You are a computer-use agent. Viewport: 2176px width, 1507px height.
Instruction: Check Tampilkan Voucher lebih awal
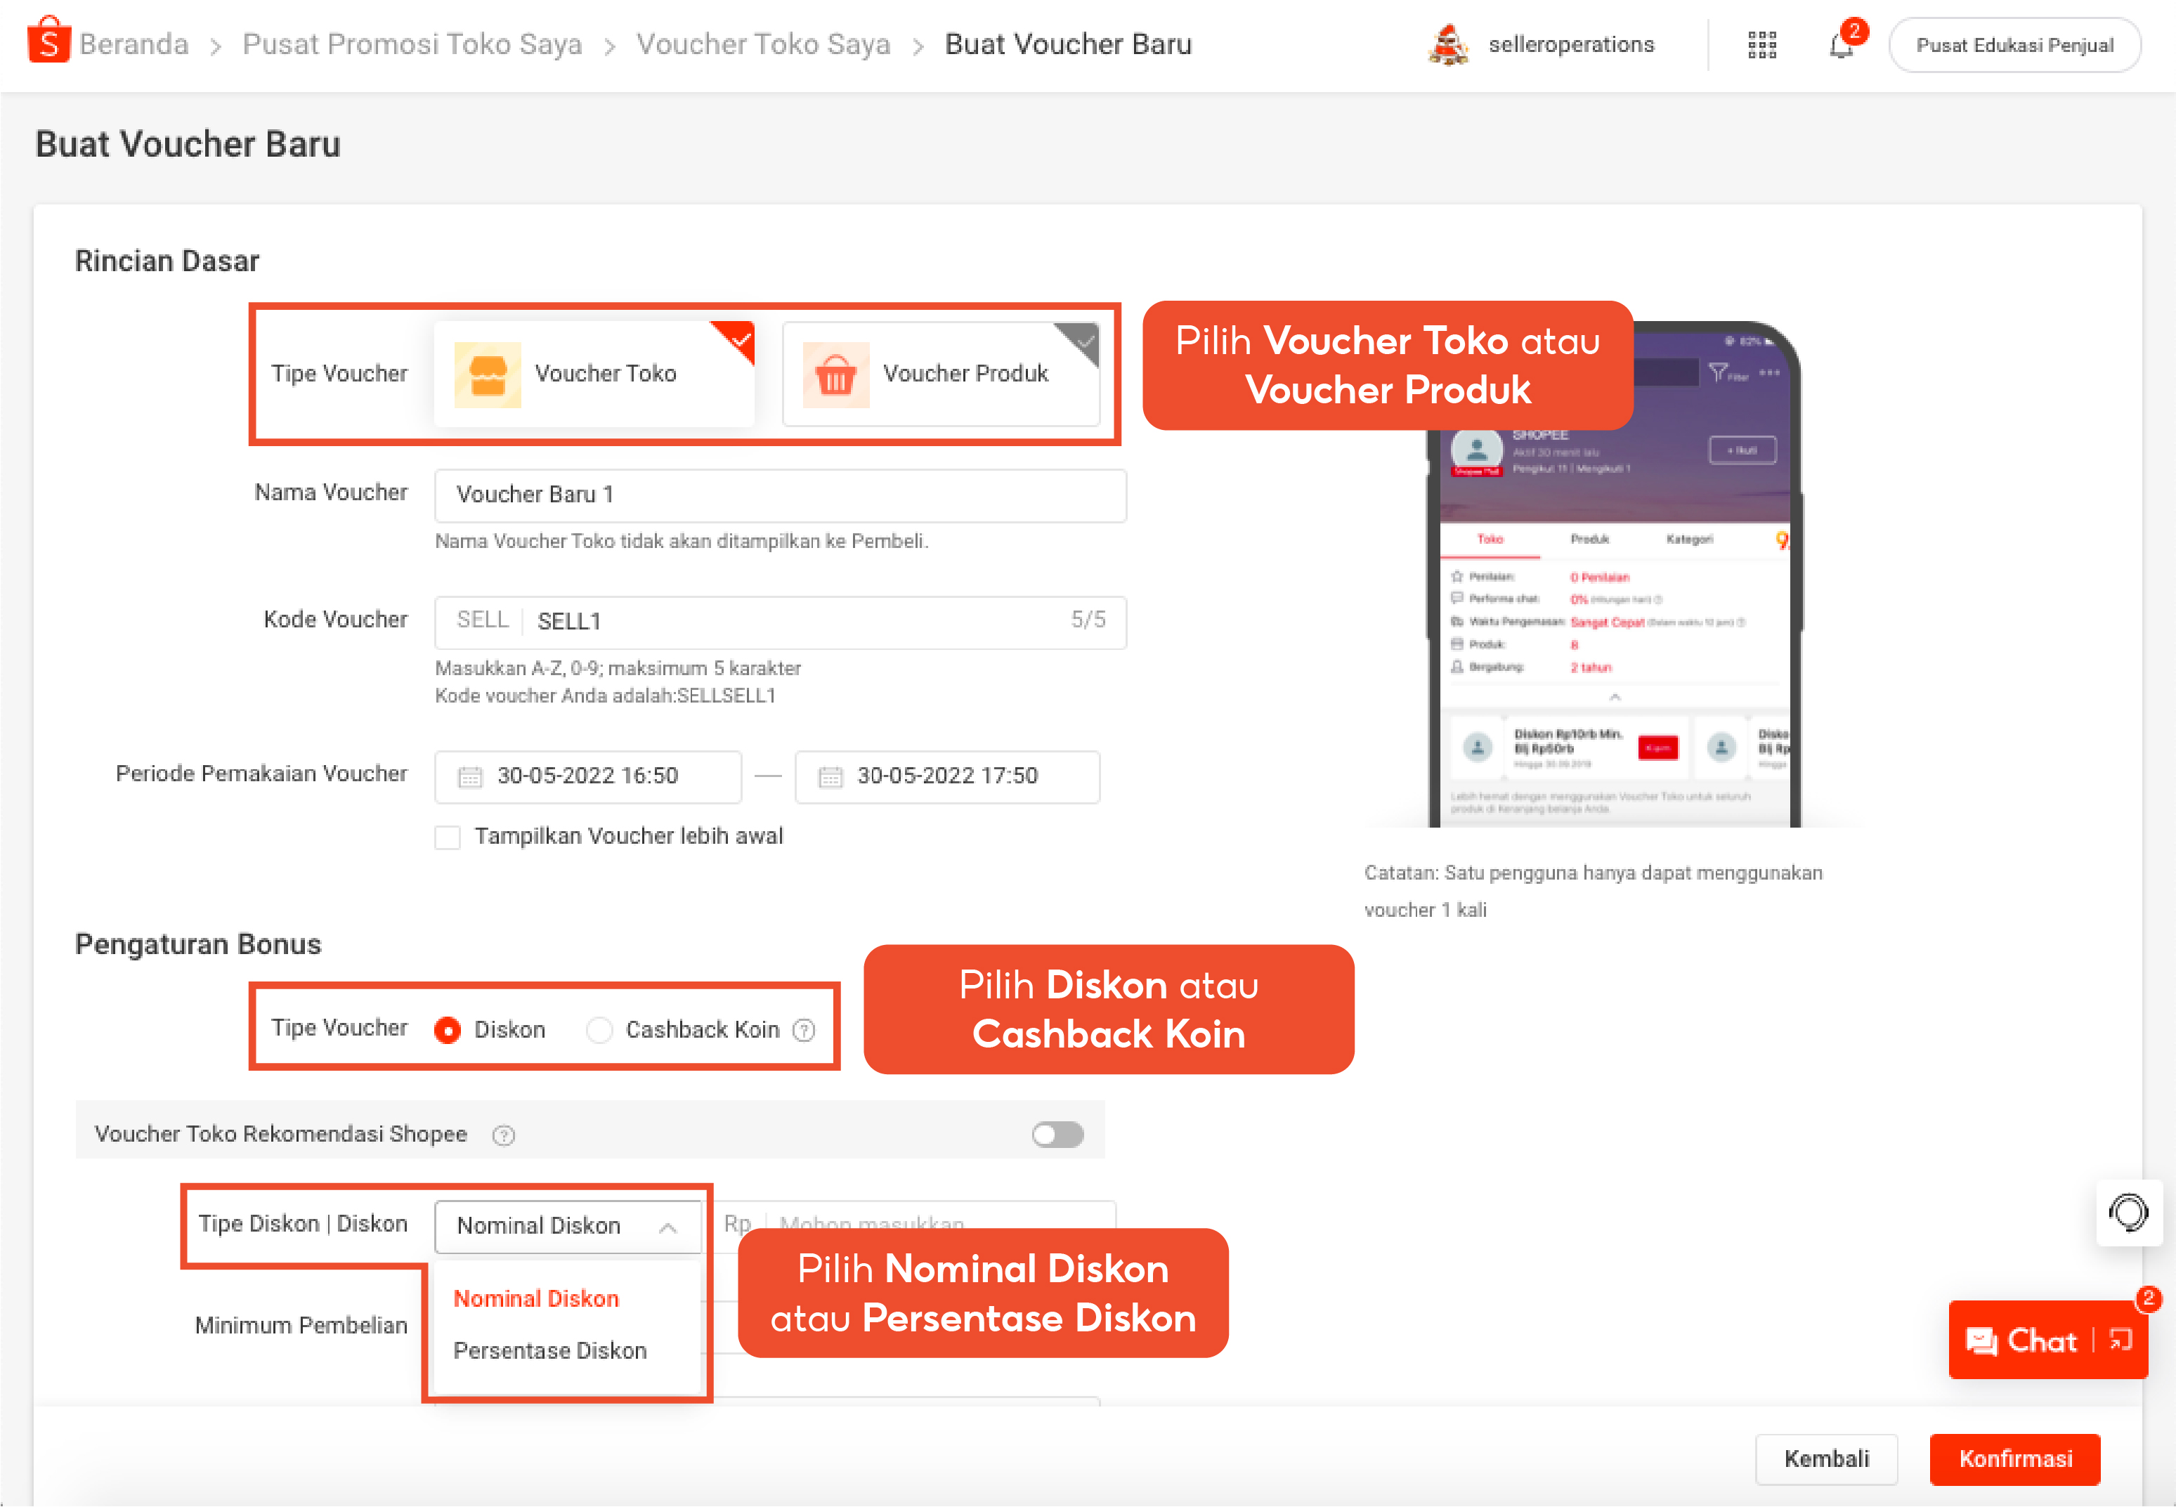[448, 837]
